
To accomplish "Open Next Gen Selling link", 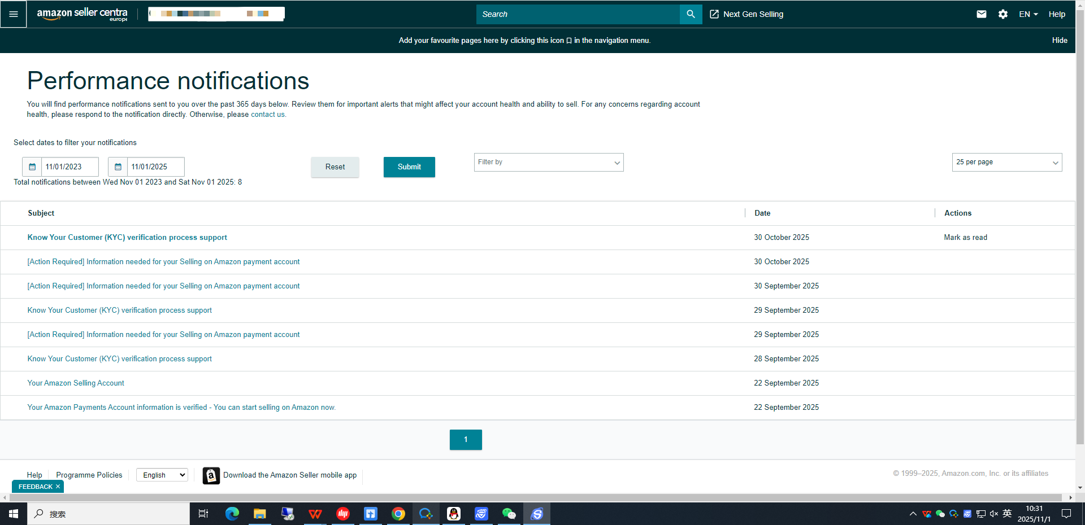I will tap(747, 14).
